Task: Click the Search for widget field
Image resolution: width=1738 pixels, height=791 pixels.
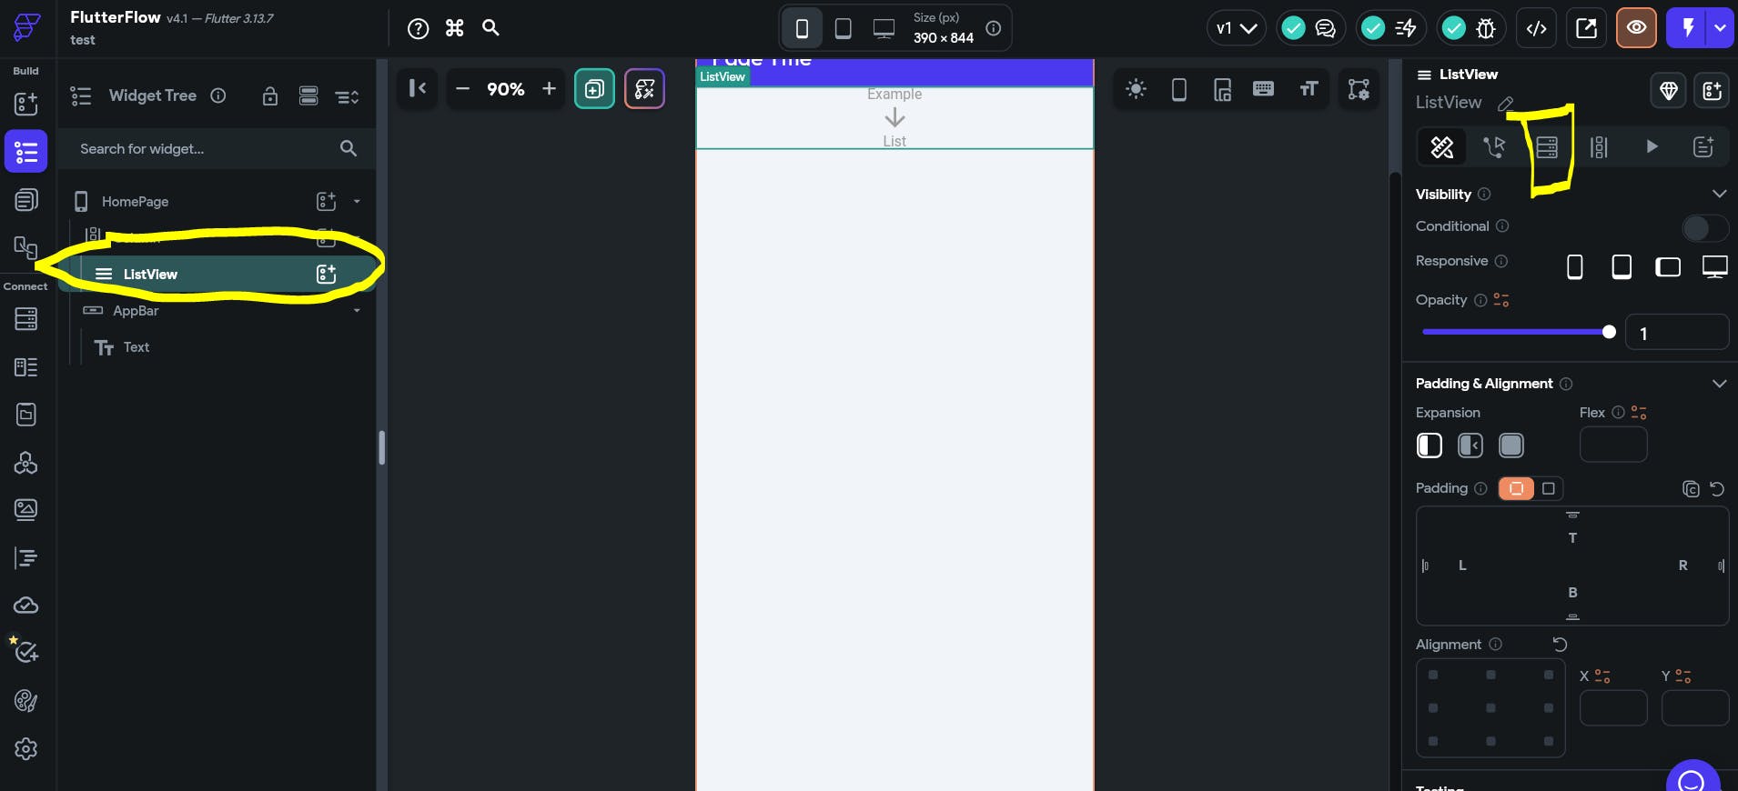Action: tap(217, 148)
